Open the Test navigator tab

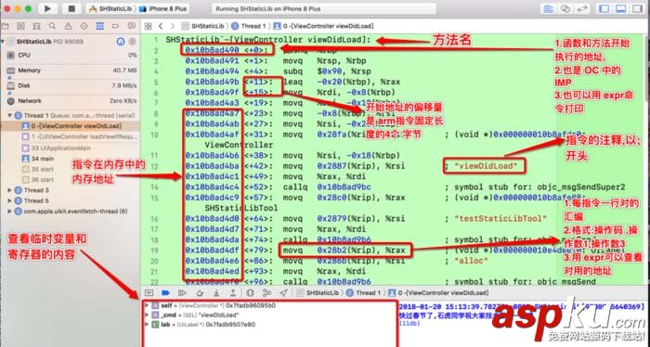(x=84, y=26)
